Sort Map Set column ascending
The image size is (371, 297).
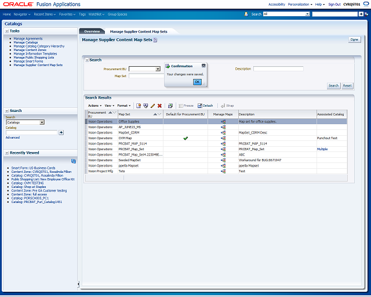[155, 114]
